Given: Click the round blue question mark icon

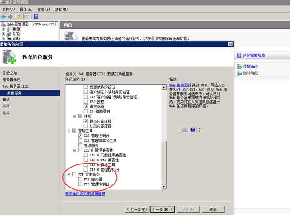Looking at the screenshot, I should tap(193, 130).
